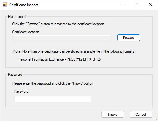Click the 'Click the "Browse" button' instruction text
The height and width of the screenshot is (121, 158).
click(58, 24)
